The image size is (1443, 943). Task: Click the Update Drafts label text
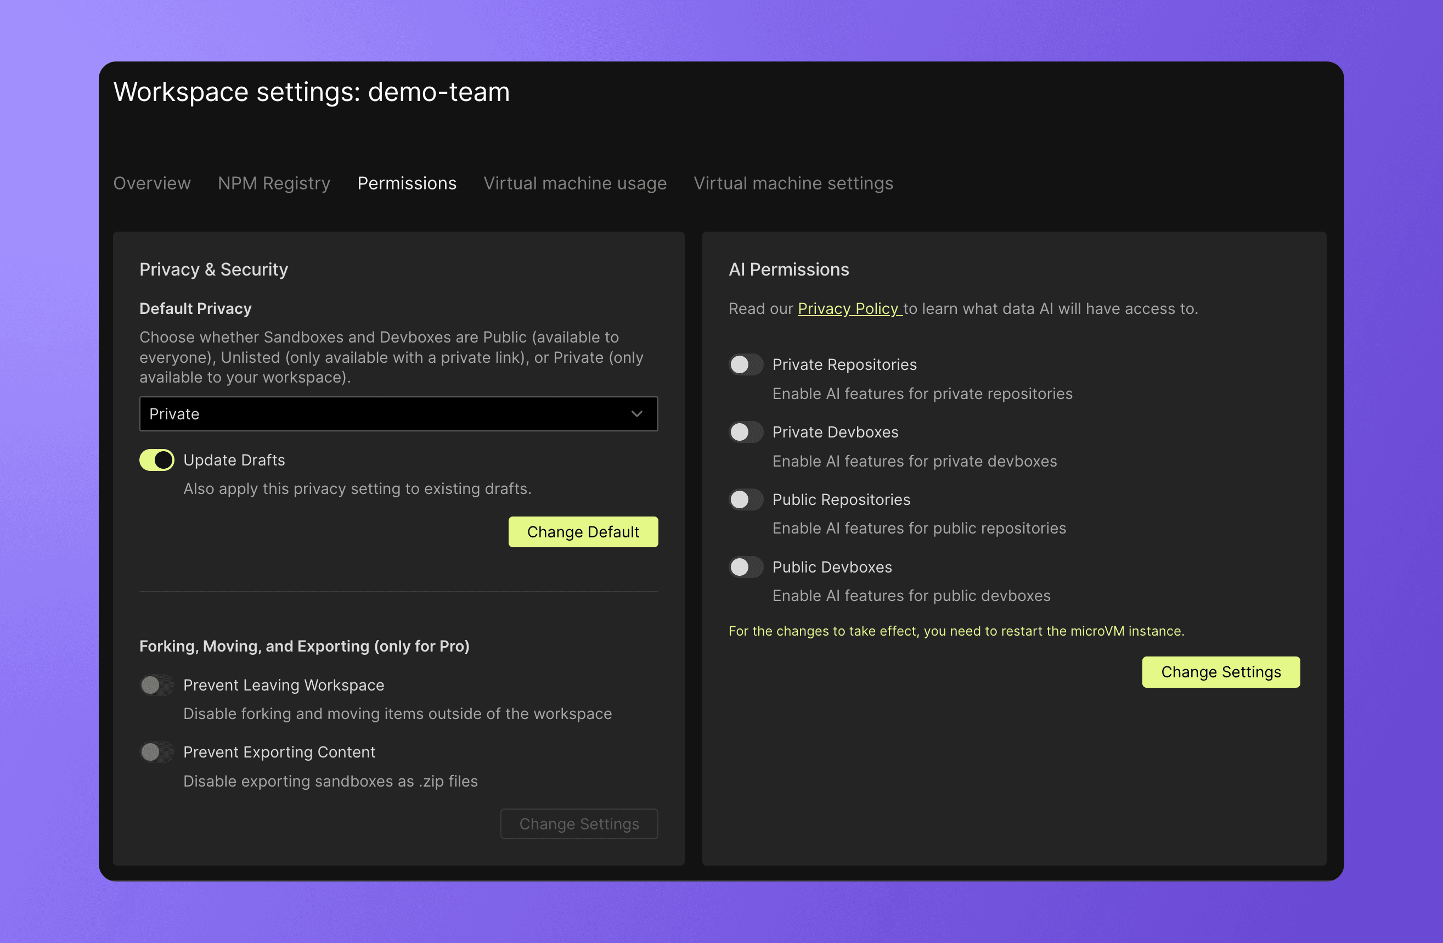coord(234,461)
